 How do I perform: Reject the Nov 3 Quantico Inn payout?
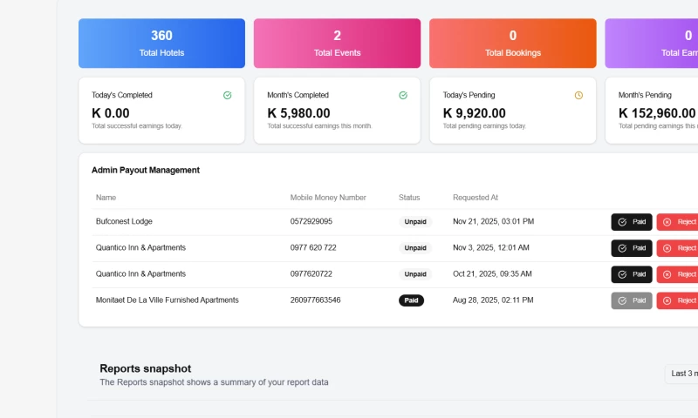click(677, 248)
